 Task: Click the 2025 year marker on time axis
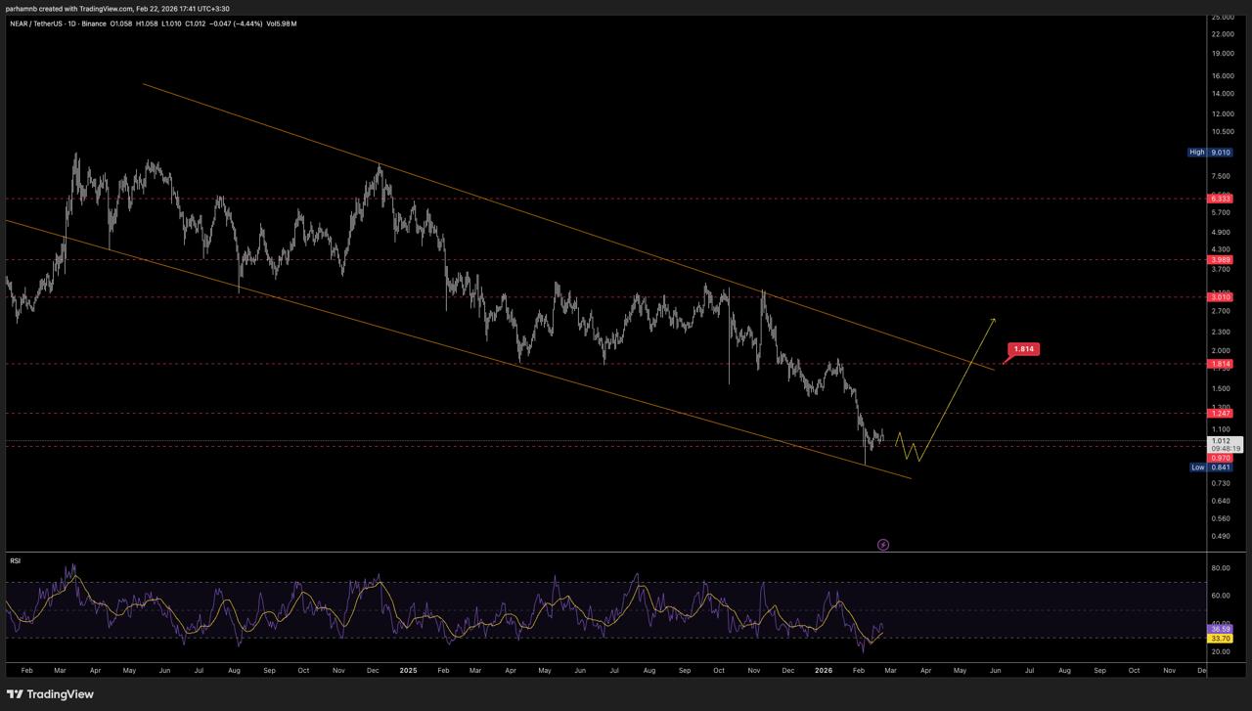coord(408,671)
